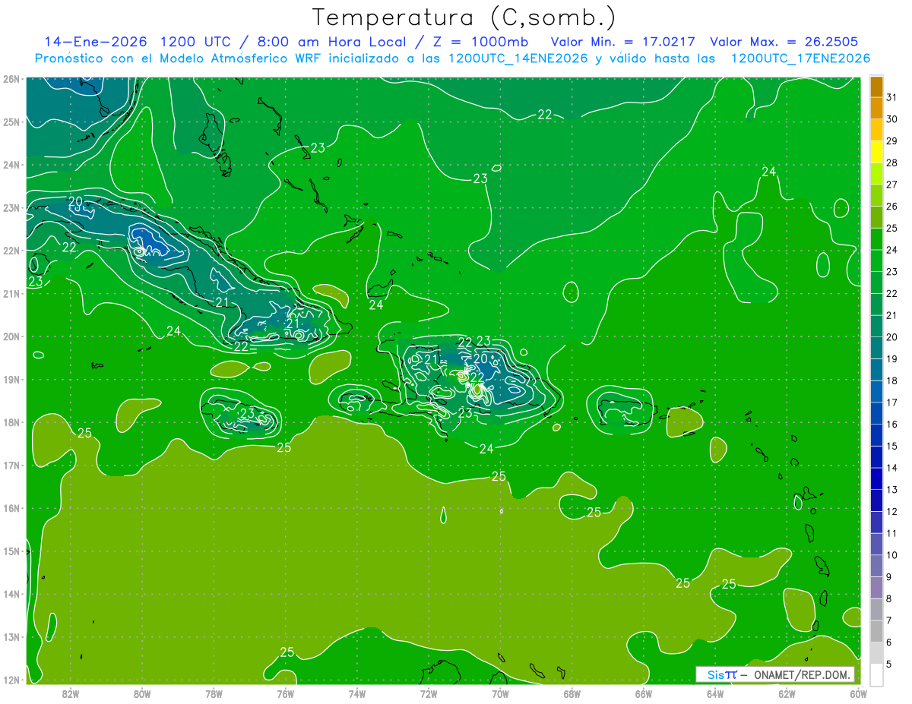
Task: Click the blue "Sisπ" logo text
Action: (722, 674)
